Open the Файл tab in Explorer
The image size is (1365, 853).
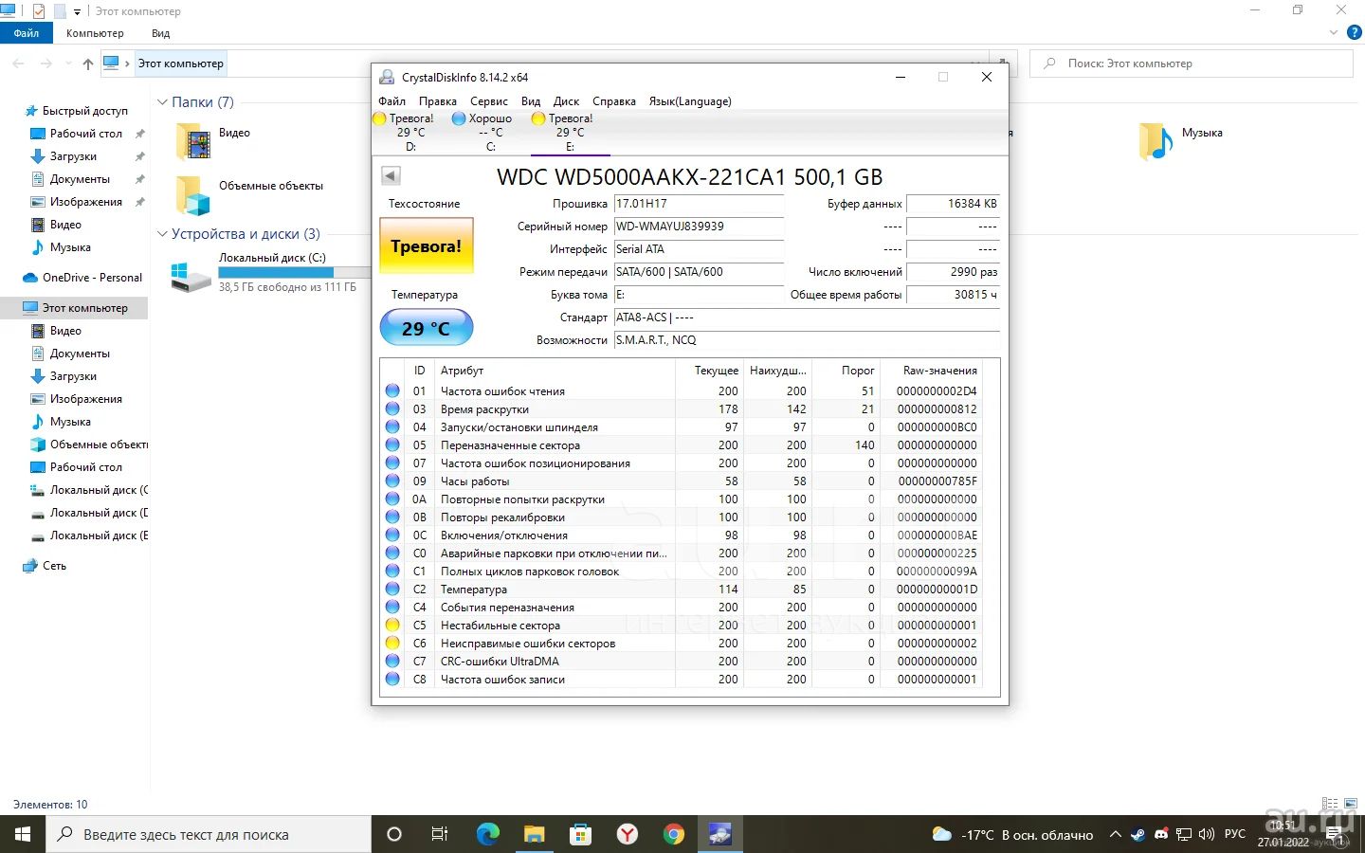[x=27, y=33]
